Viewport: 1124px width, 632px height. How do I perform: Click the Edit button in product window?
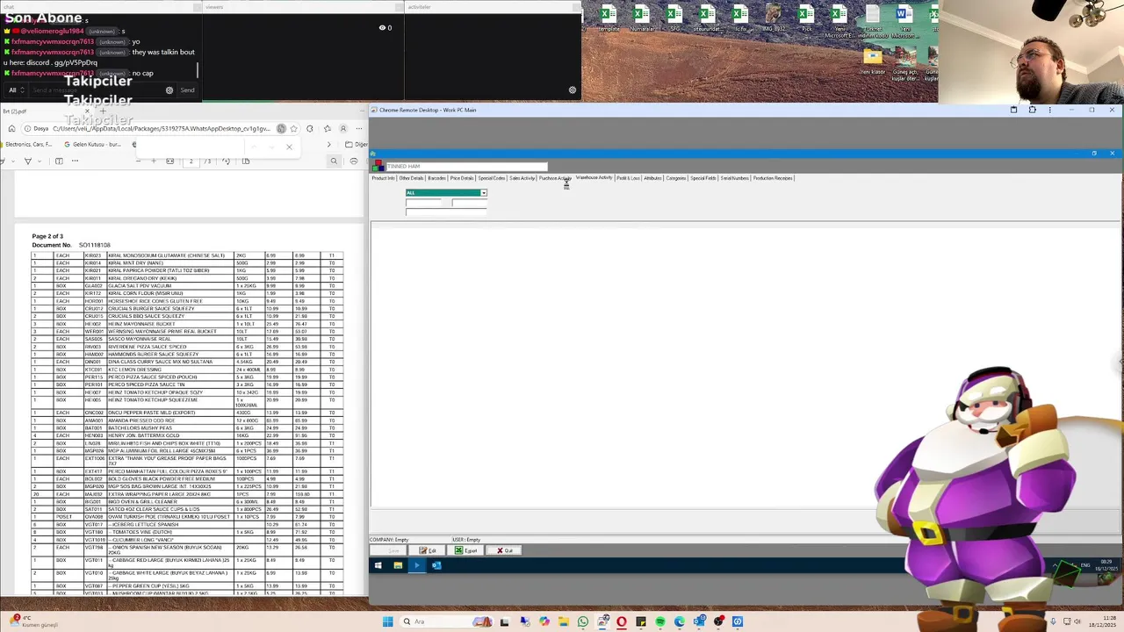pos(428,550)
